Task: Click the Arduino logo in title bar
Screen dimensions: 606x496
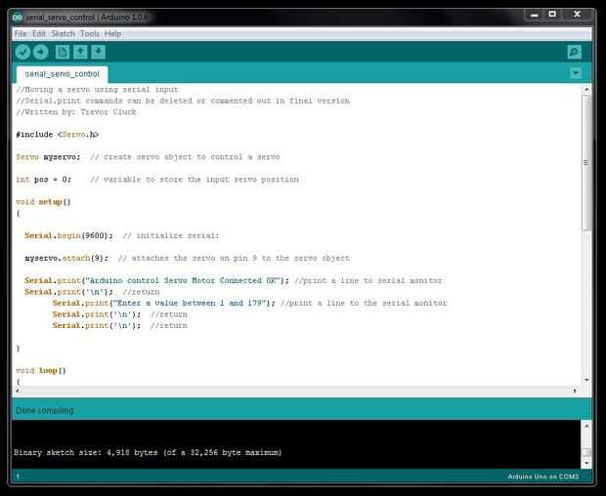Action: (17, 17)
